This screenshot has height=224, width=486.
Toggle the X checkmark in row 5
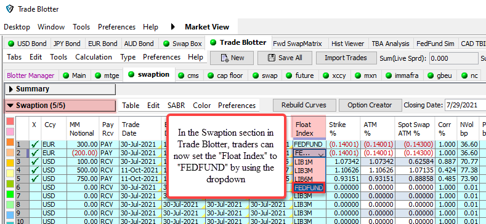pyautogui.click(x=34, y=179)
